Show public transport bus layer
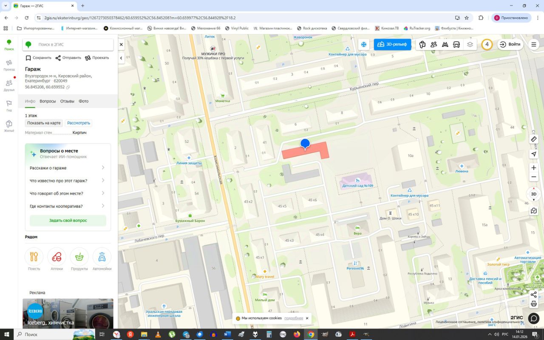This screenshot has height=340, width=544. coord(456,45)
